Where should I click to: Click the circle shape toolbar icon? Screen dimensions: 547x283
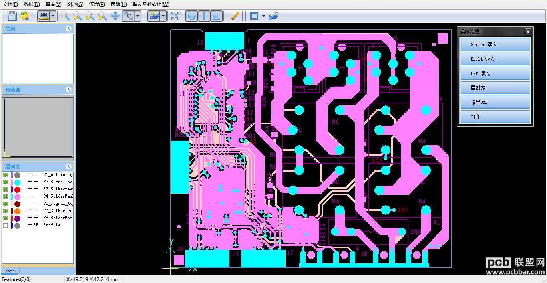(192, 16)
